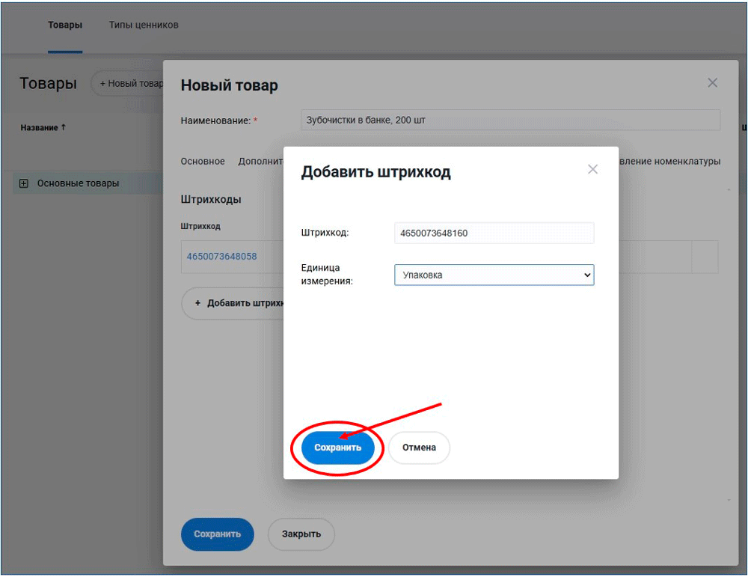
Task: Open barcode link 4650073648058
Action: [x=221, y=257]
